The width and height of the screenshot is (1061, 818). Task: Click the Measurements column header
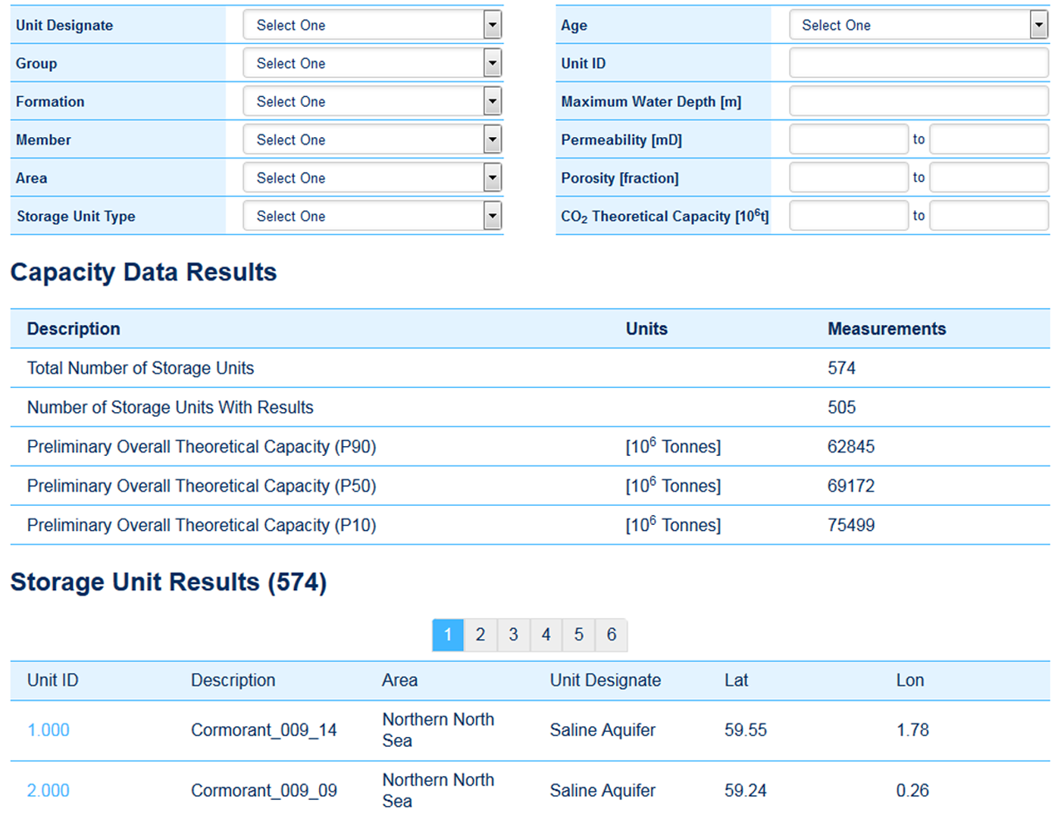[887, 329]
